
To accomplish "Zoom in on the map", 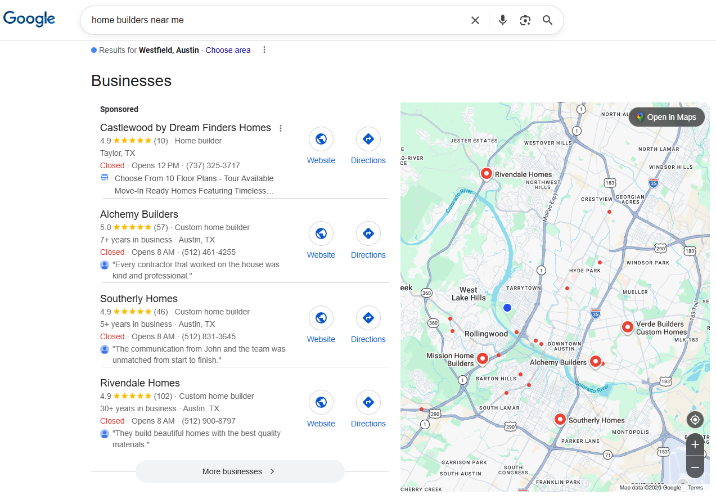I will click(695, 444).
